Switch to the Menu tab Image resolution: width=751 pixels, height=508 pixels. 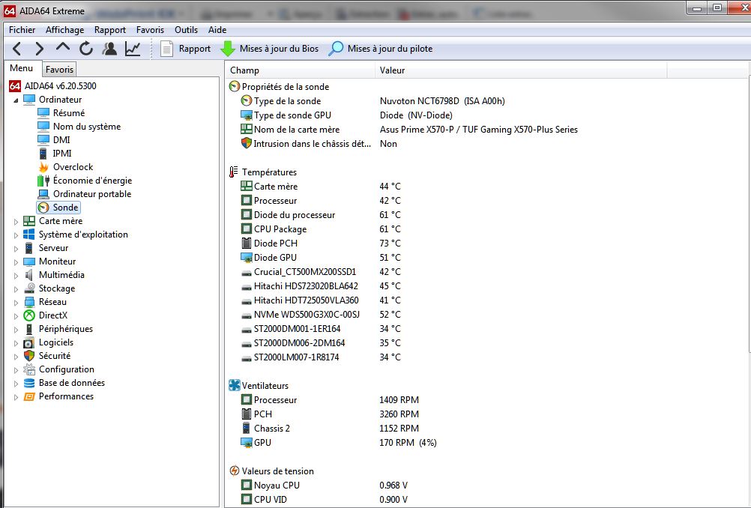tap(22, 68)
